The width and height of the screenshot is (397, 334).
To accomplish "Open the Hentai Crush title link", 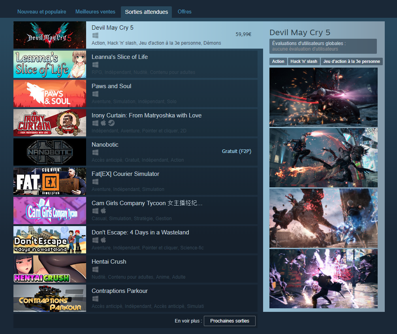I will [109, 262].
